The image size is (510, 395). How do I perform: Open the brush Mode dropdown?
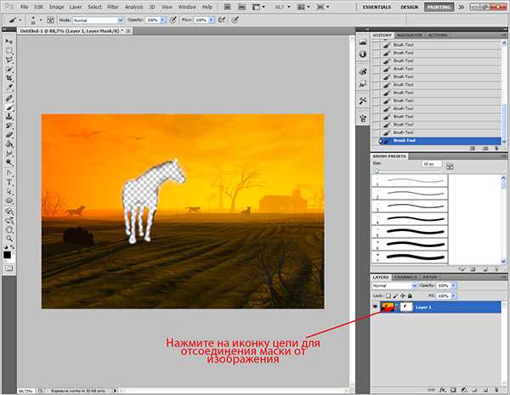pyautogui.click(x=98, y=20)
